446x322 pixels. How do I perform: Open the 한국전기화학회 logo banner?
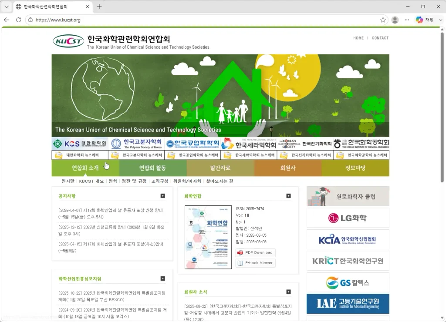[x=305, y=144]
